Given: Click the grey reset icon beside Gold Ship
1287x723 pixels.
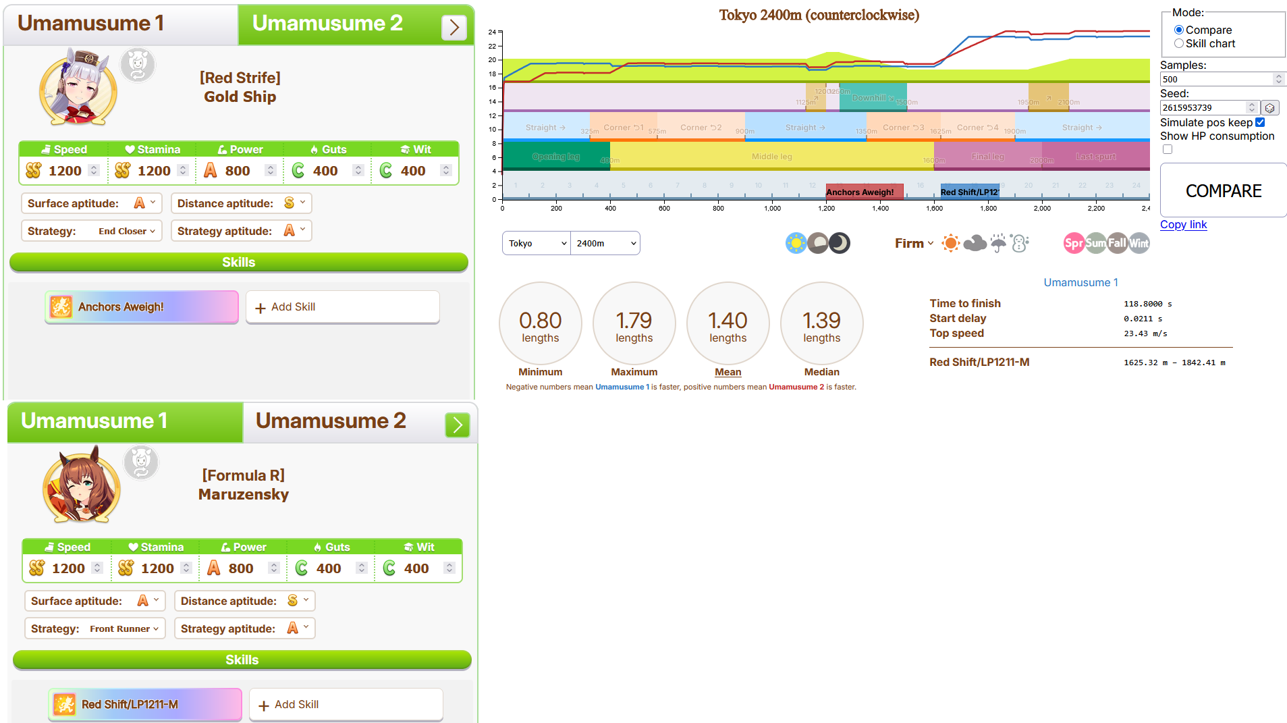Looking at the screenshot, I should click(x=138, y=65).
